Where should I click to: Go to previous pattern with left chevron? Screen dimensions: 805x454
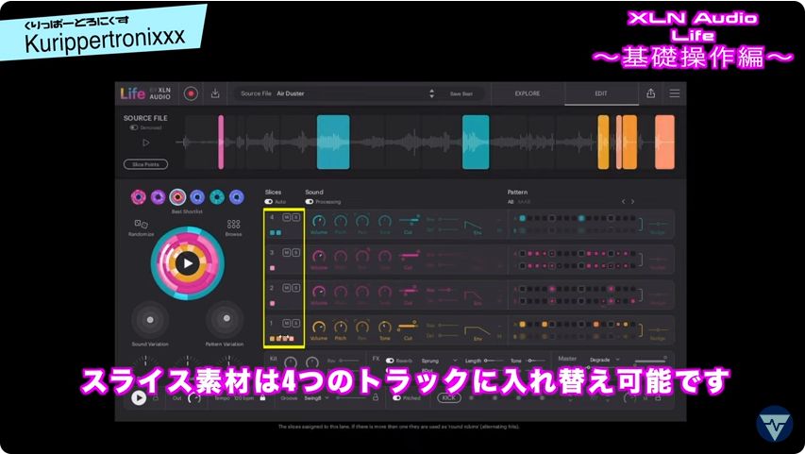pyautogui.click(x=623, y=202)
